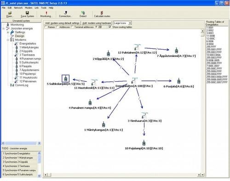Click the Detect toolbar icon
Screen dimensions: 230x181
pyautogui.click(x=83, y=13)
